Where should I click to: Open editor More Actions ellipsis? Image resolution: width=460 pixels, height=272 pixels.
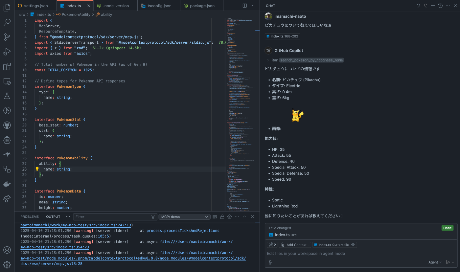252,6
